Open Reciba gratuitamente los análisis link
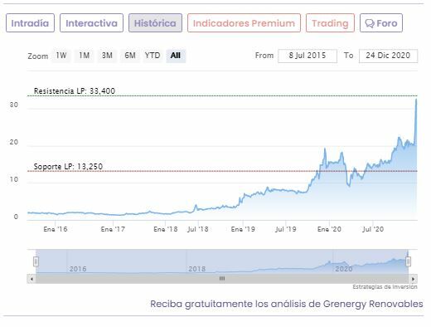Screen dimensions: 431x327 click(287, 304)
